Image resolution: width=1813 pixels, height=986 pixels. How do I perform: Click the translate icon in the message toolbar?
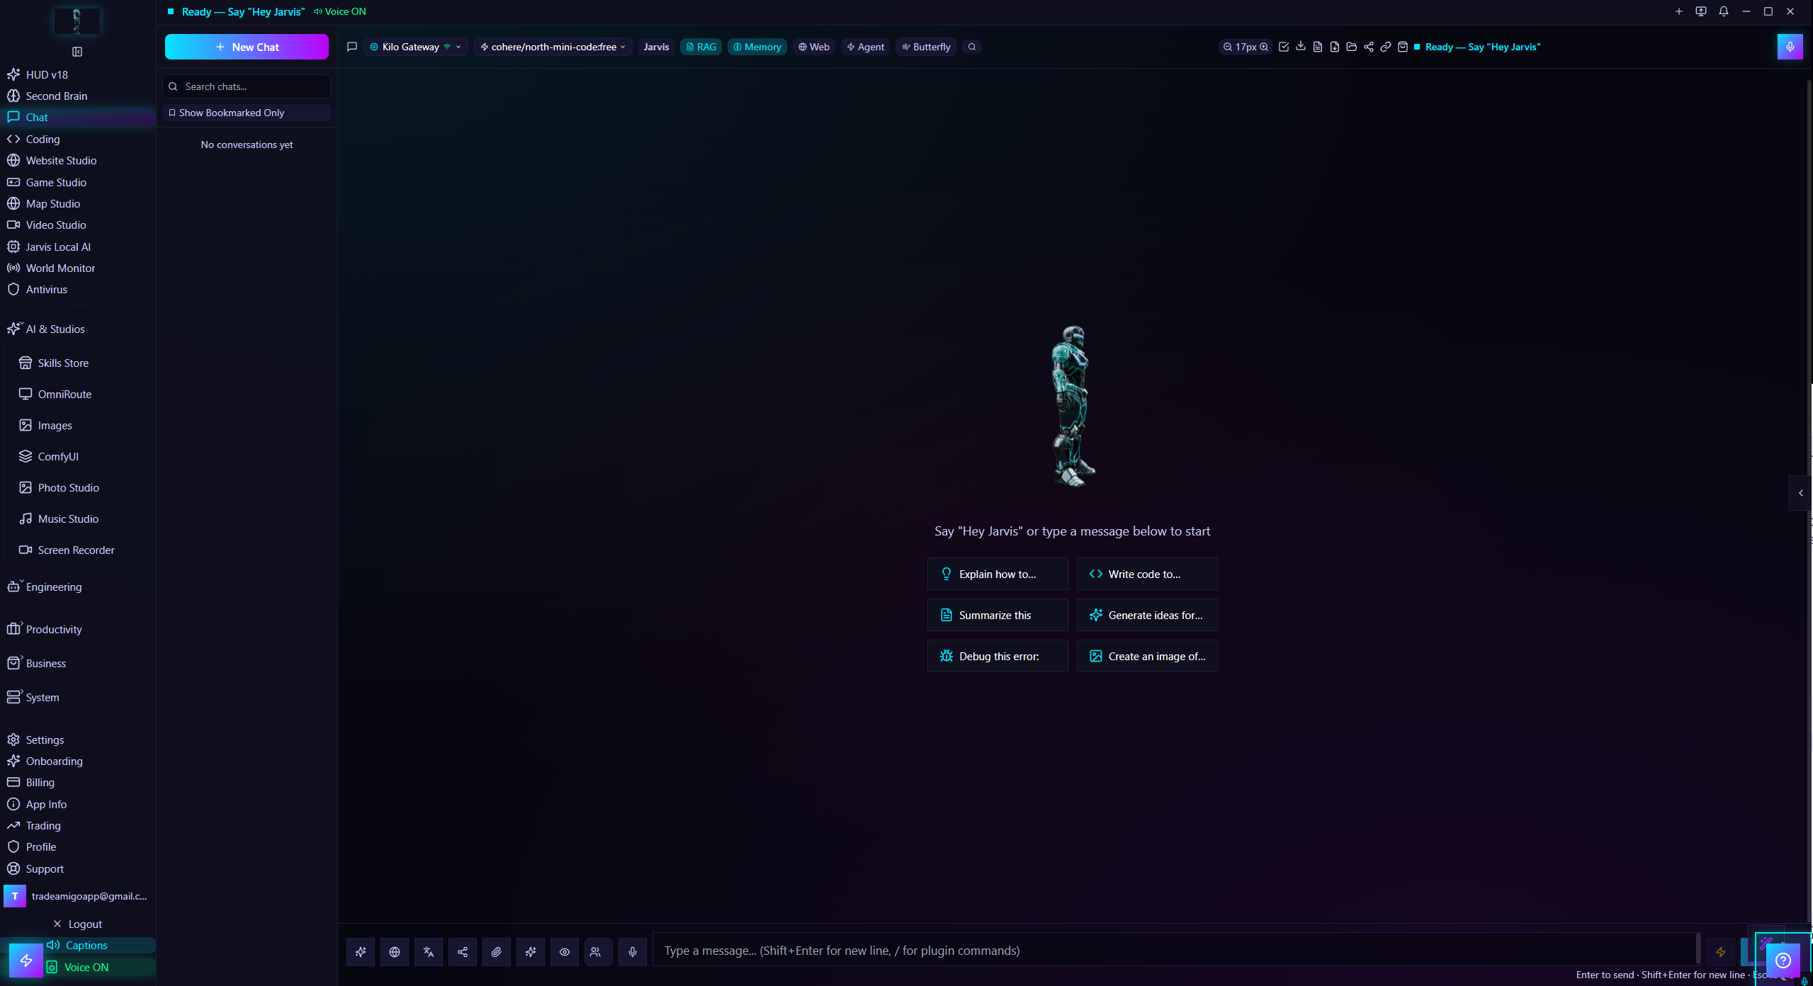[x=429, y=951]
